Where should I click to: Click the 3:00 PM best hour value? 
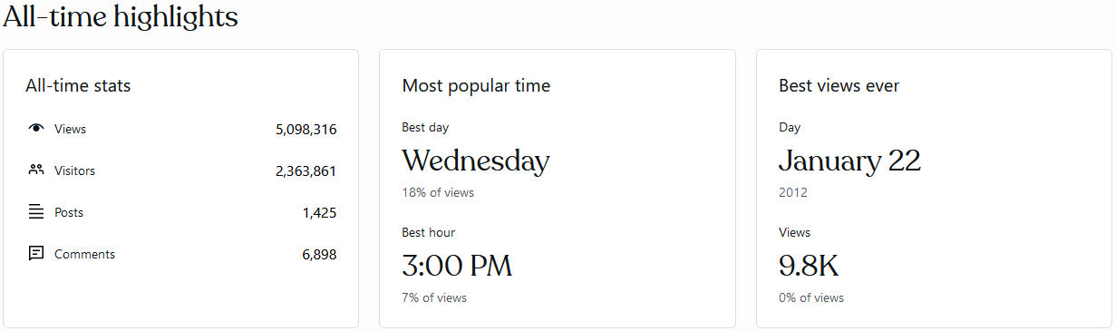457,266
